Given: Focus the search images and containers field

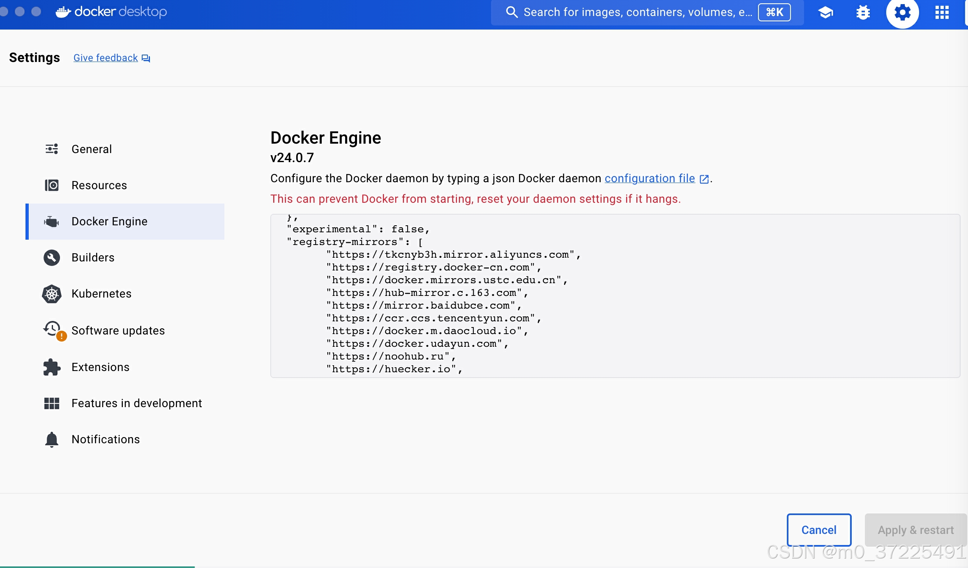Looking at the screenshot, I should [x=637, y=12].
